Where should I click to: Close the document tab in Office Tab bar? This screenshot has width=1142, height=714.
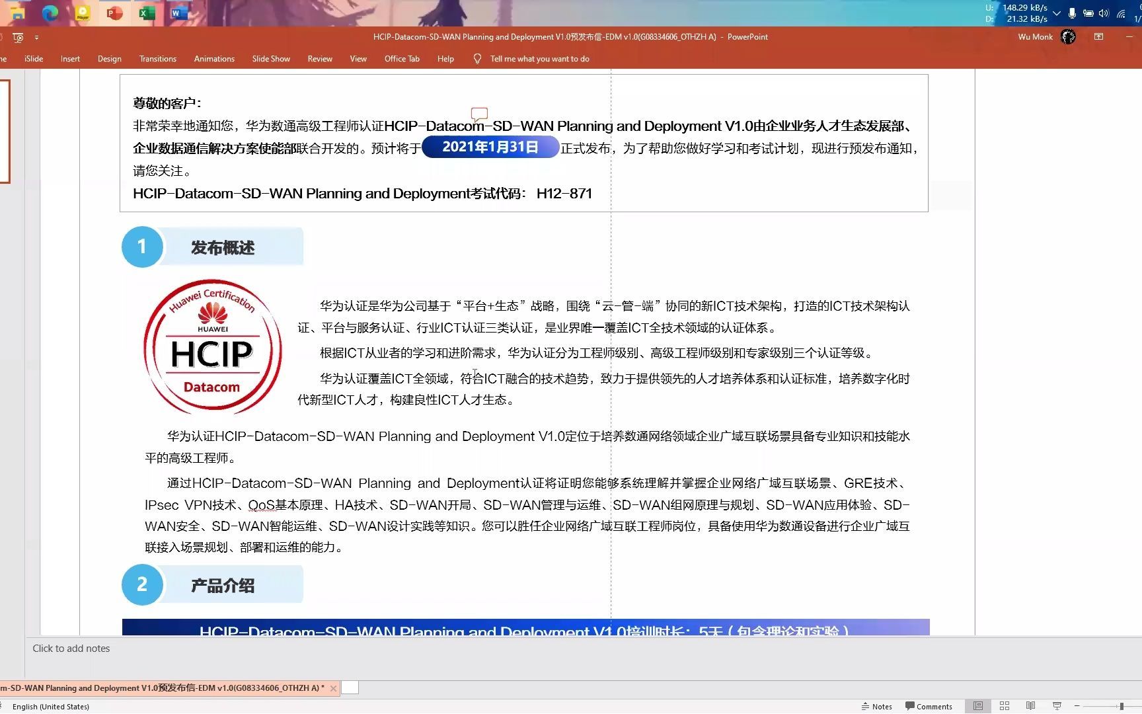pyautogui.click(x=334, y=688)
